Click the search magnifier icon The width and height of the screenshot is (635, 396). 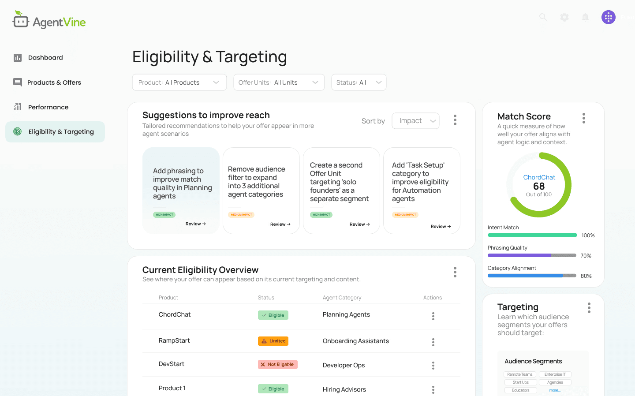[x=543, y=17]
